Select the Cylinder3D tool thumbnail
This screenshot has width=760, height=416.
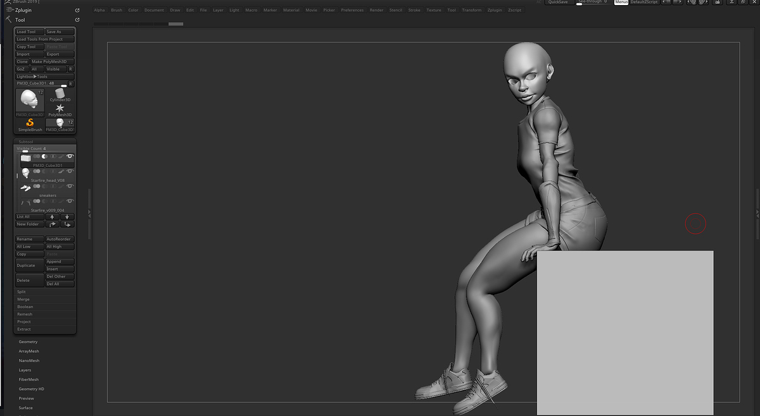tap(60, 94)
